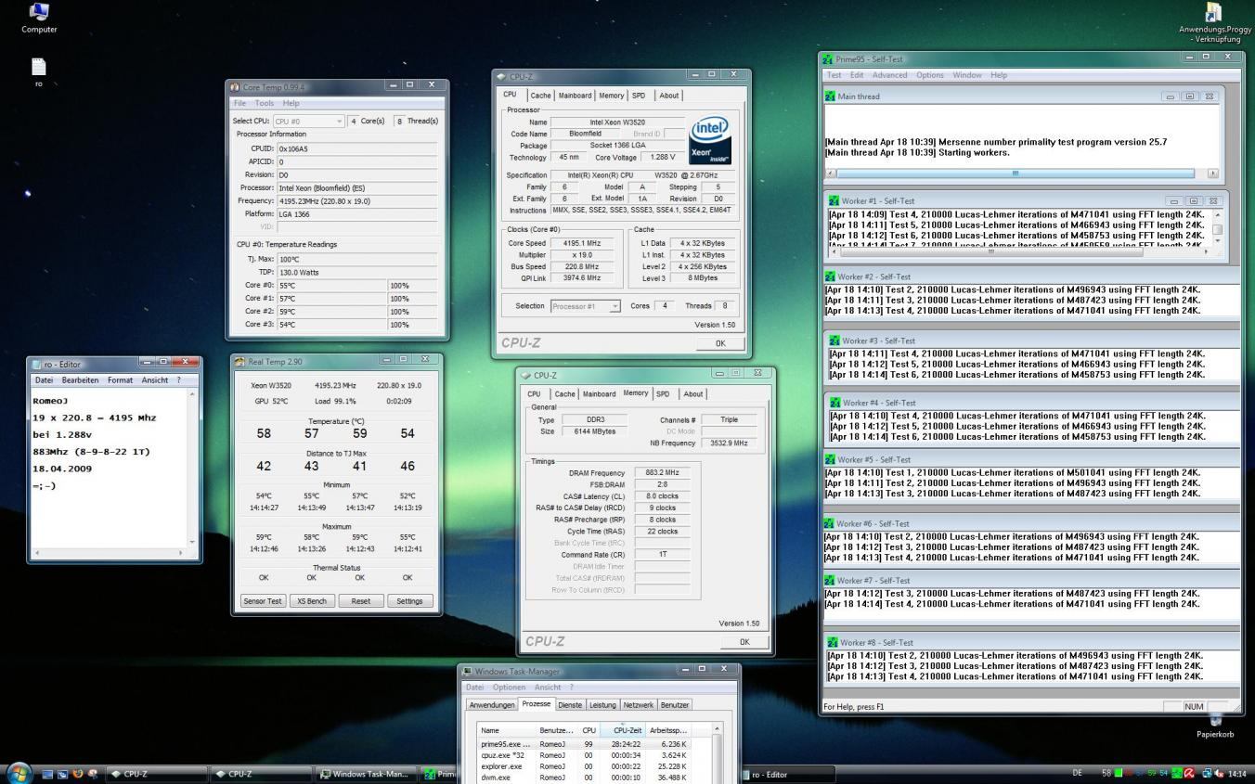1255x784 pixels.
Task: Click the '883Mhz (8-9-8-22 1T)' line in Editor
Action: point(92,452)
